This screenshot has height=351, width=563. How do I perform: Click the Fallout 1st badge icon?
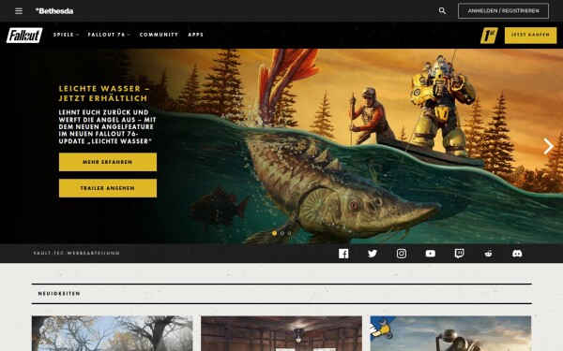click(489, 36)
